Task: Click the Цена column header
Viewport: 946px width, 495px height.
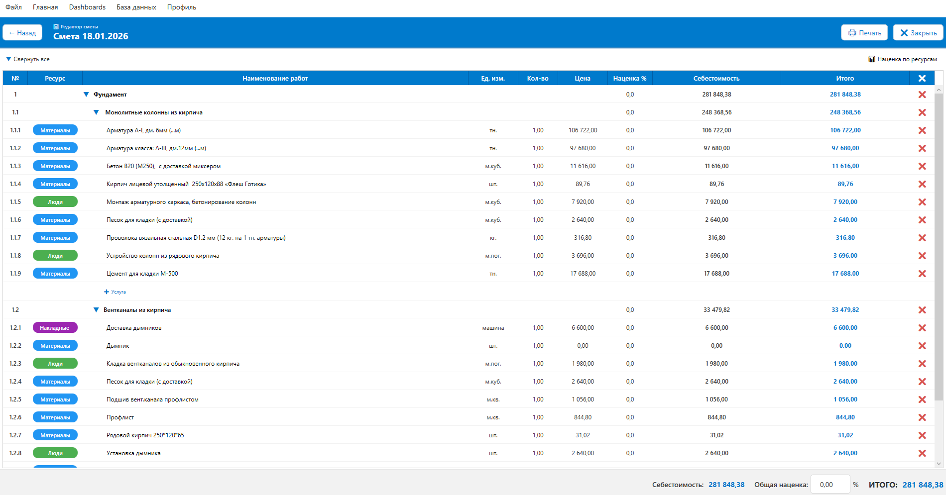Action: (x=583, y=78)
